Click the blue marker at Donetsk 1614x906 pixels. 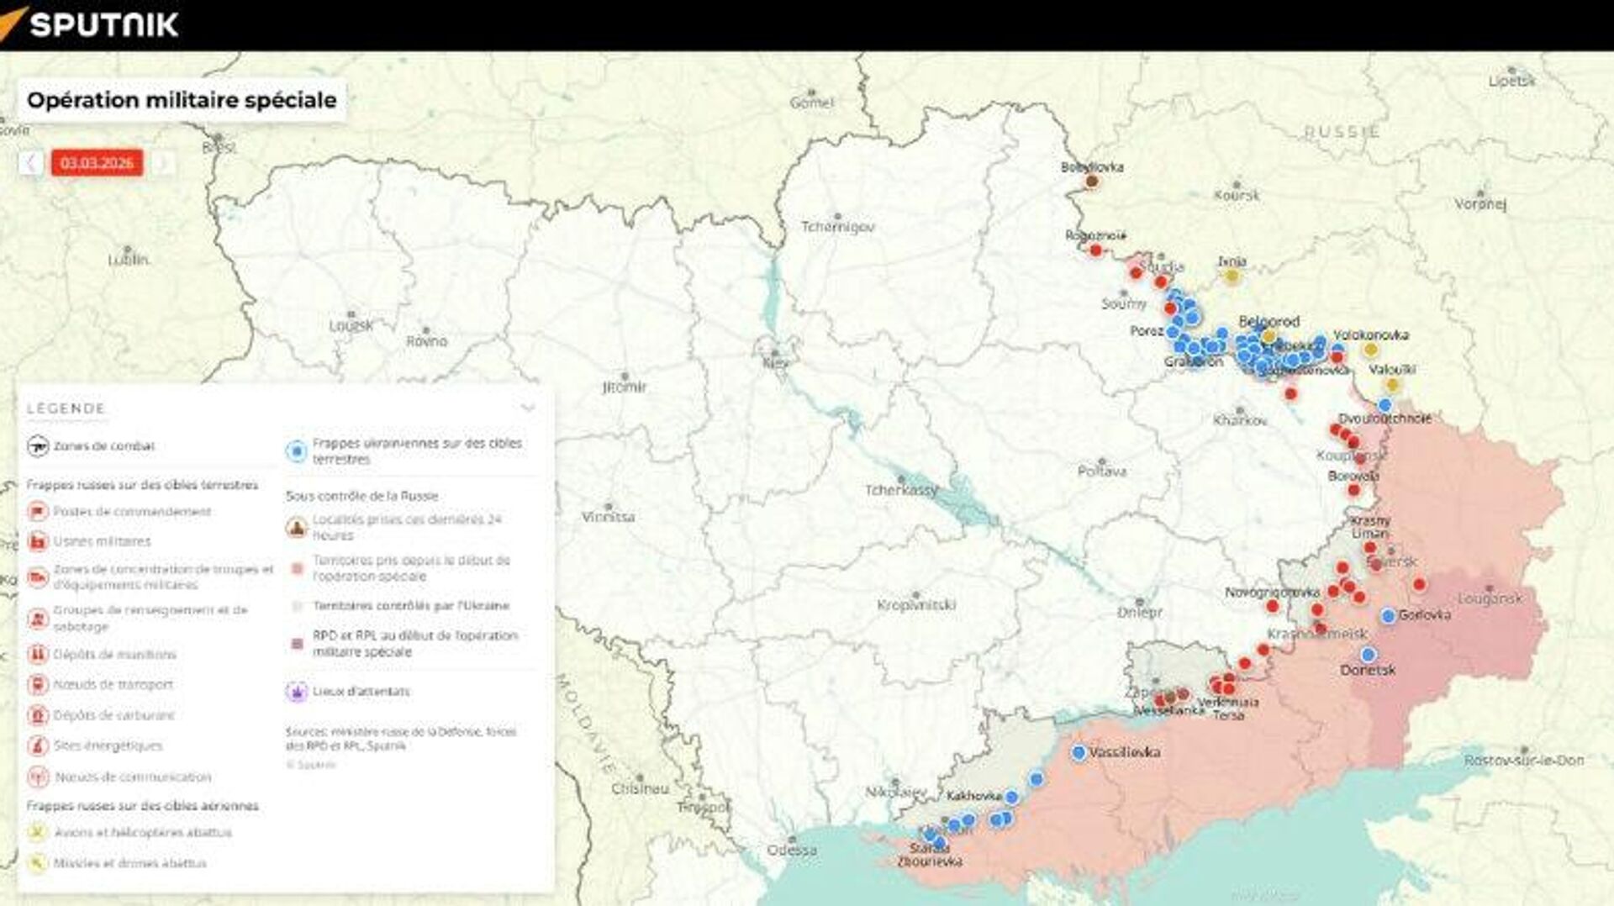pyautogui.click(x=1369, y=655)
